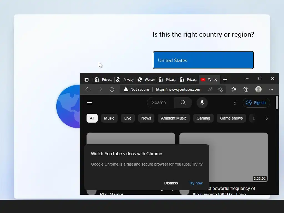Start voice search with microphone icon
This screenshot has width=284, height=213.
pyautogui.click(x=202, y=103)
